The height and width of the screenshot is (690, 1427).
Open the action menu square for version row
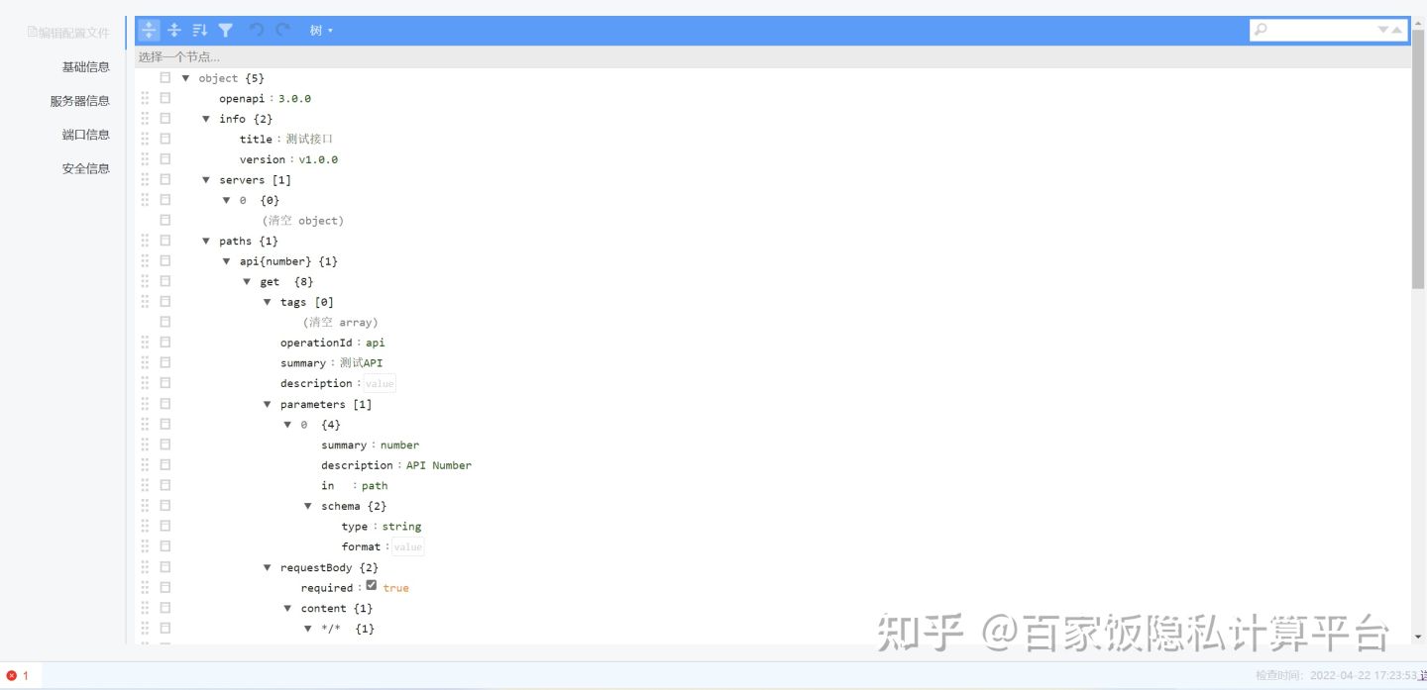pyautogui.click(x=165, y=158)
